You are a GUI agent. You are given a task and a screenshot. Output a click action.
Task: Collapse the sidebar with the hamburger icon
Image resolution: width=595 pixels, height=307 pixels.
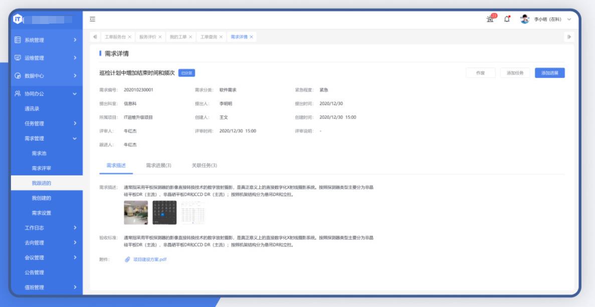pyautogui.click(x=92, y=19)
